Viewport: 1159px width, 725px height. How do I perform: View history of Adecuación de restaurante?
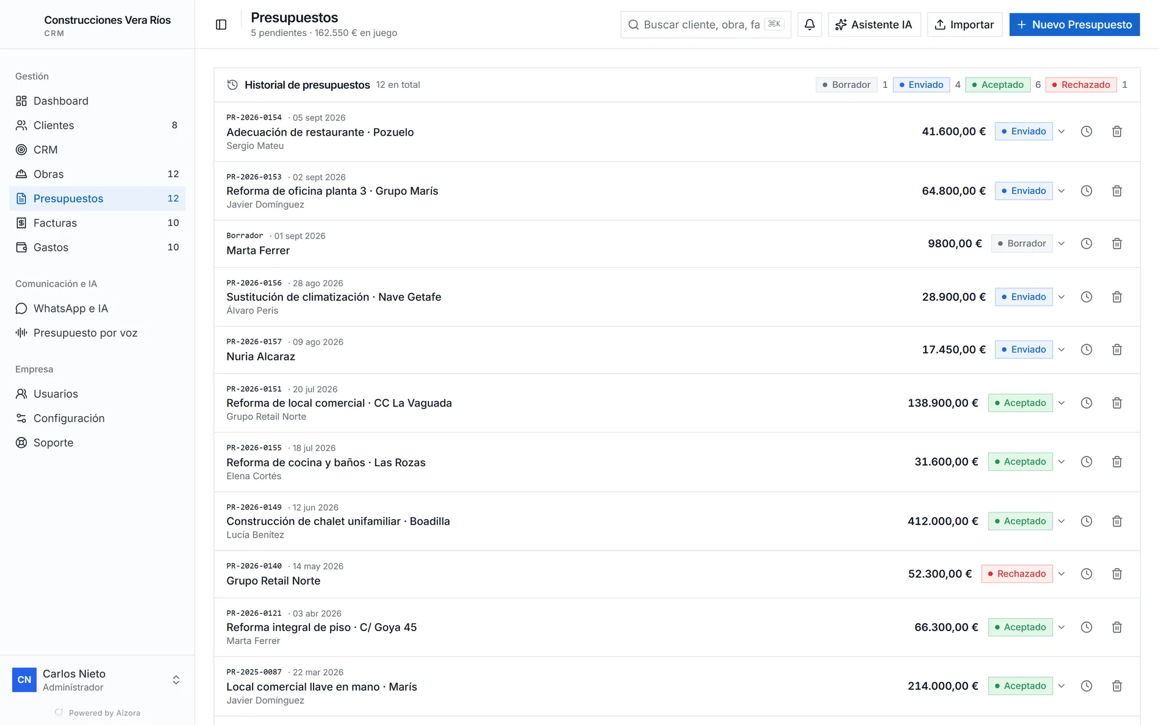[x=1086, y=131]
